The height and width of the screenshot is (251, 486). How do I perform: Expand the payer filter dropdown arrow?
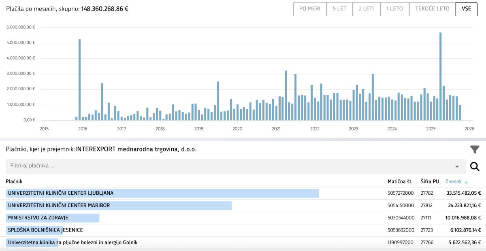457,166
